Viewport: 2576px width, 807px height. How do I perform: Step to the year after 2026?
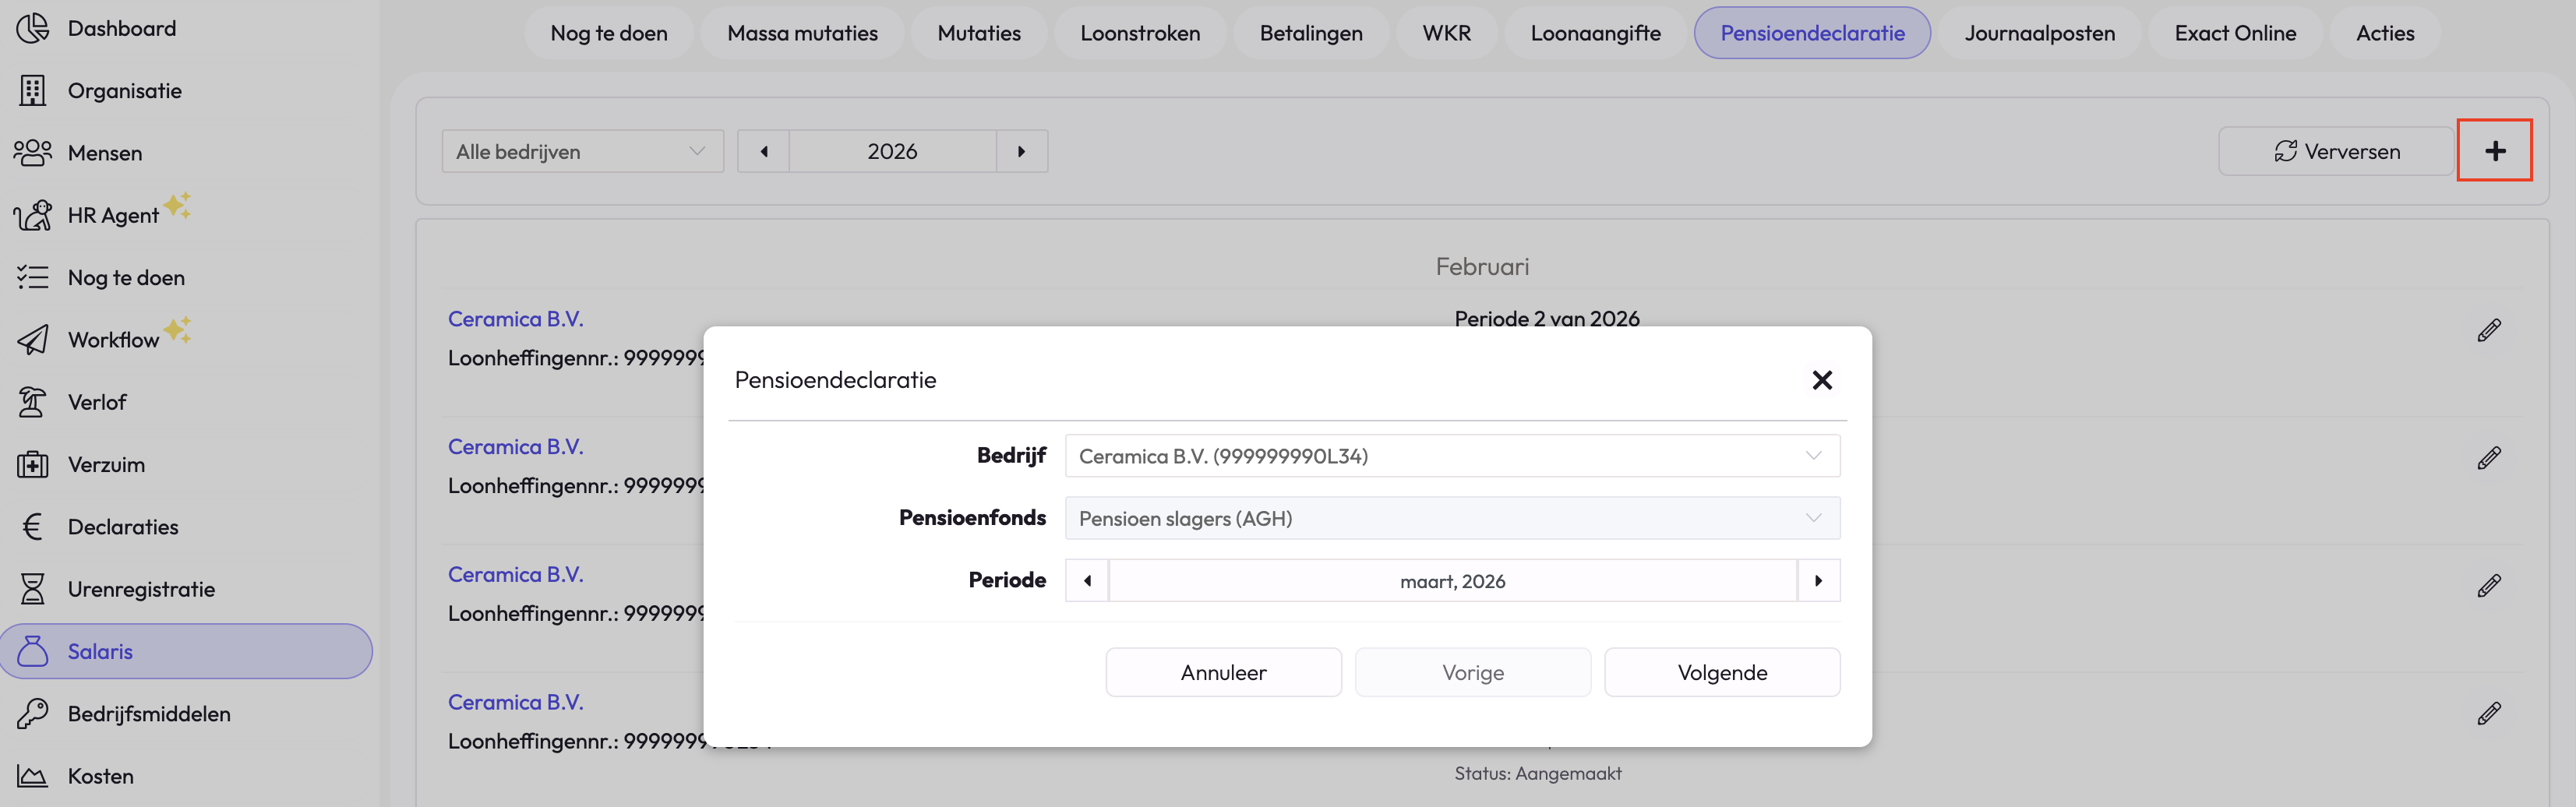pos(1021,151)
